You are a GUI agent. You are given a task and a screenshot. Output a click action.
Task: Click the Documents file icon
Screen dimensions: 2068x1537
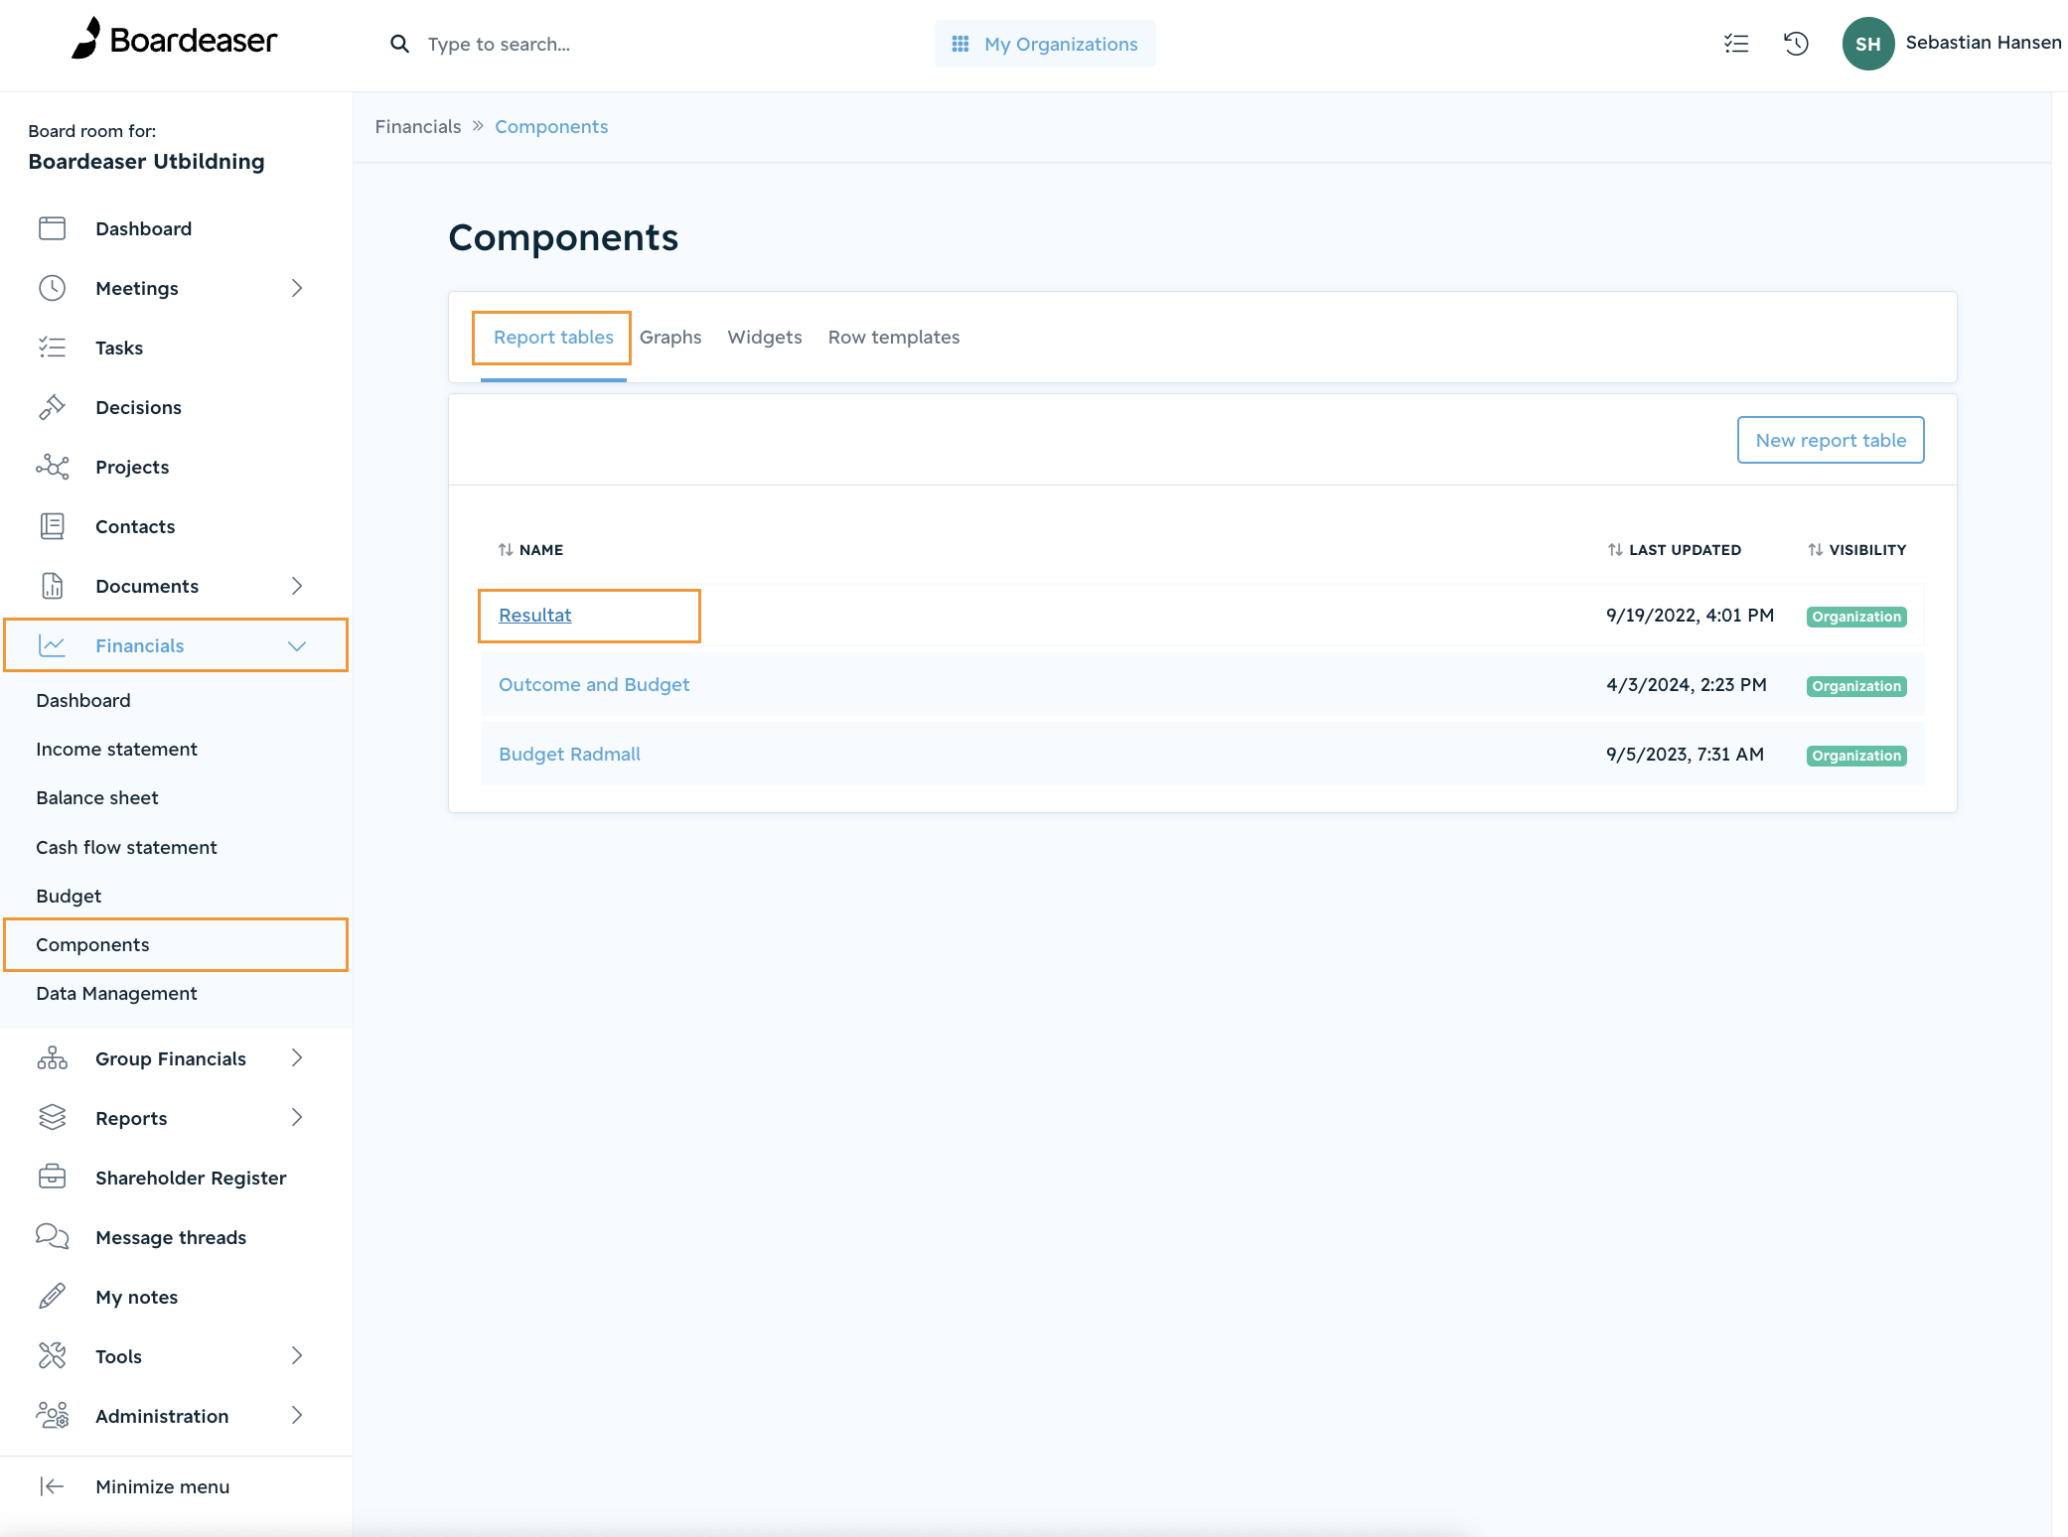[x=52, y=586]
